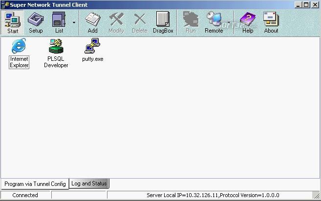The width and height of the screenshot is (321, 201).
Task: Click the window resize grip in status bar
Action: click(316, 195)
